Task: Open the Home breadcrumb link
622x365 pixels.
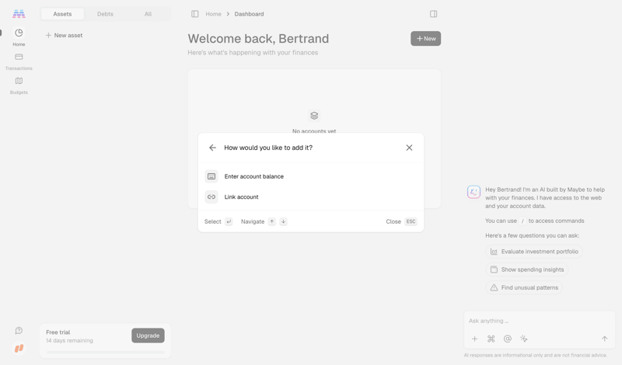Action: click(x=213, y=14)
